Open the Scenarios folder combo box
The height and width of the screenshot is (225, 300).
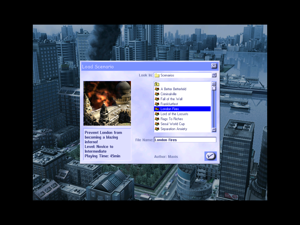pos(183,75)
